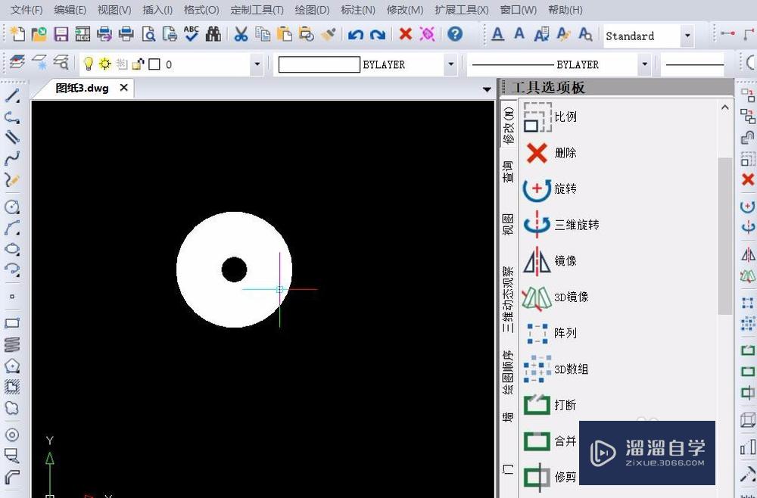Viewport: 757px width, 498px height.
Task: Click the blue Undo arrow
Action: click(355, 35)
